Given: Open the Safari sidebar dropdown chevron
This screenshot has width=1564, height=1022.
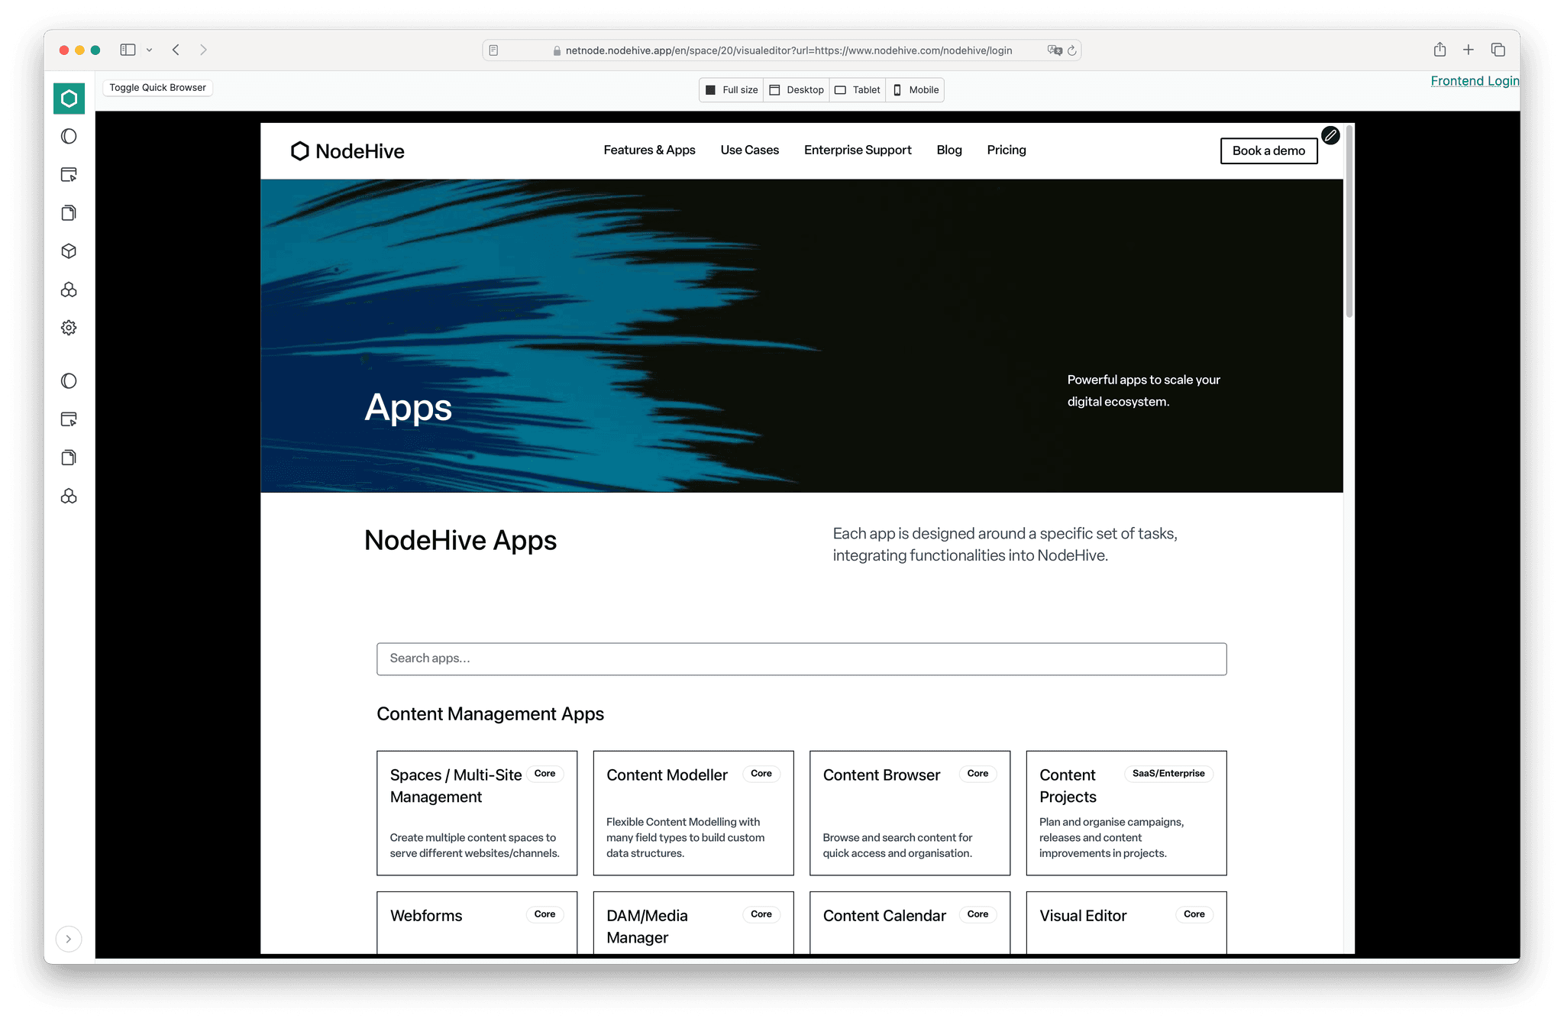Looking at the screenshot, I should [150, 50].
